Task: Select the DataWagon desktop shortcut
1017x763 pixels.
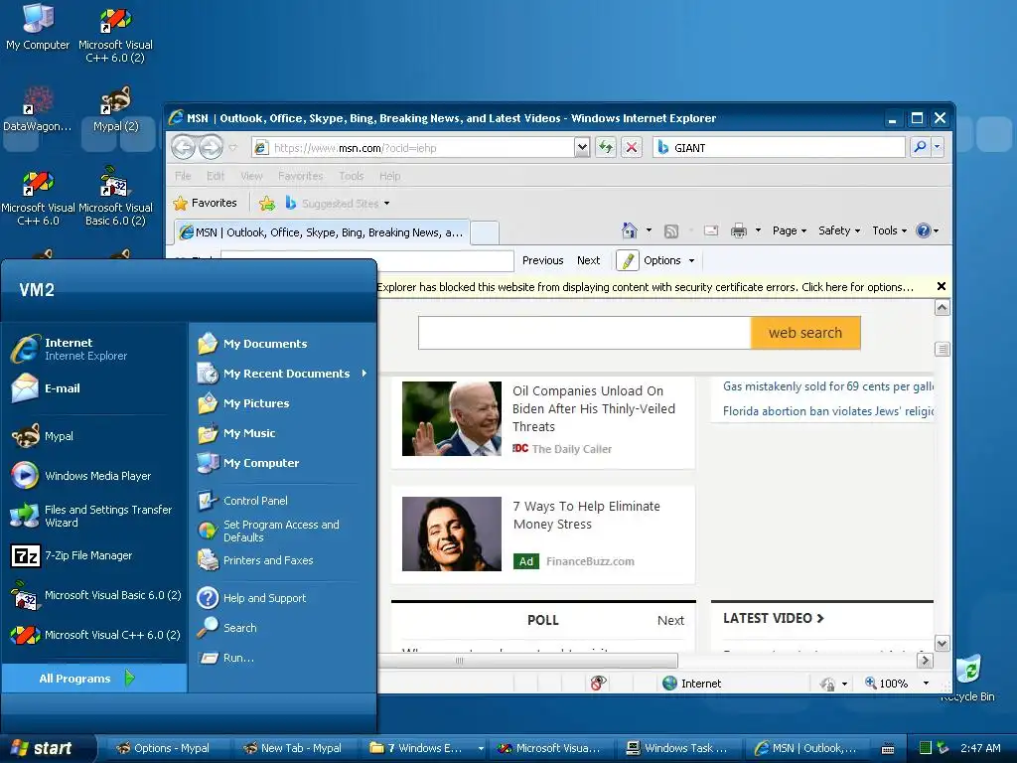Action: [37, 109]
